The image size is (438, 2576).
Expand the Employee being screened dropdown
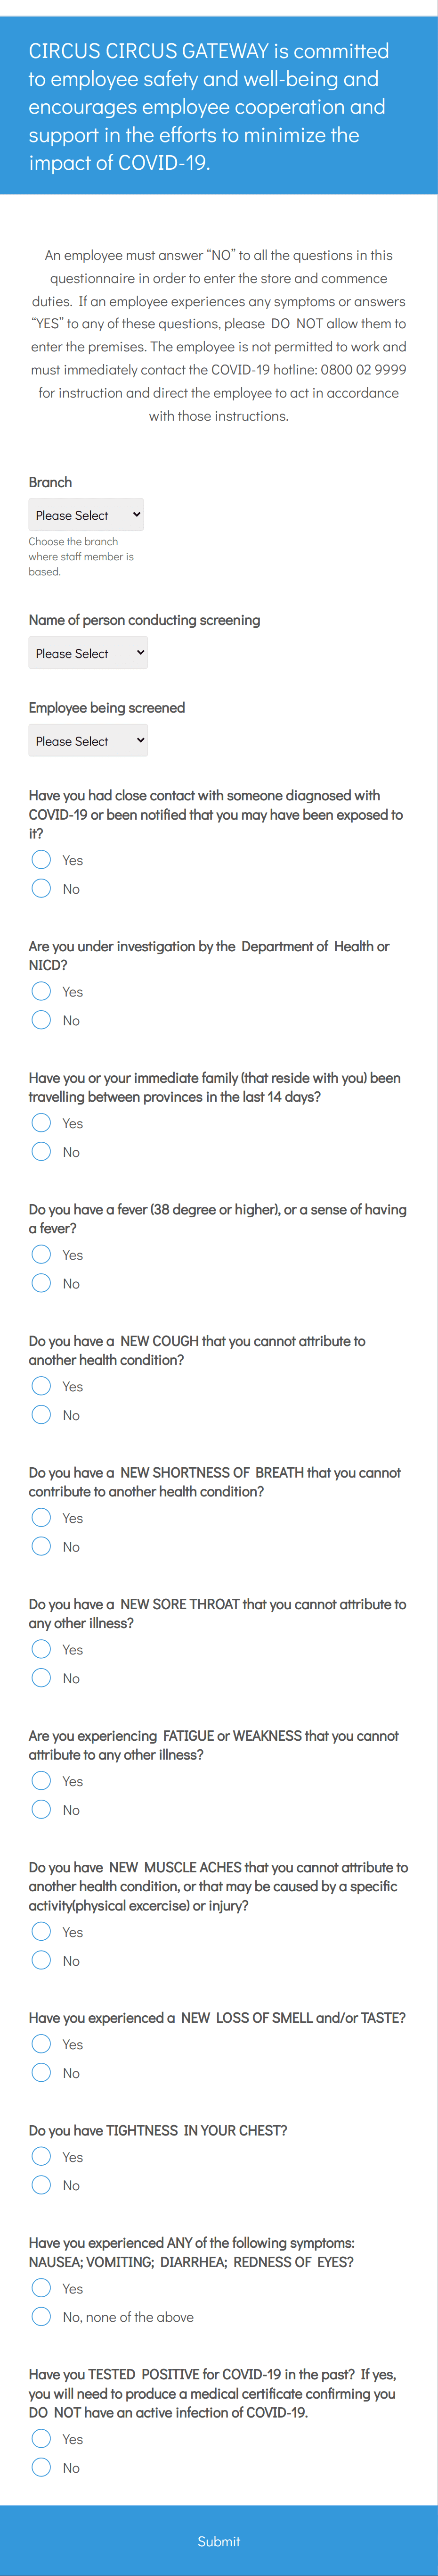click(88, 741)
